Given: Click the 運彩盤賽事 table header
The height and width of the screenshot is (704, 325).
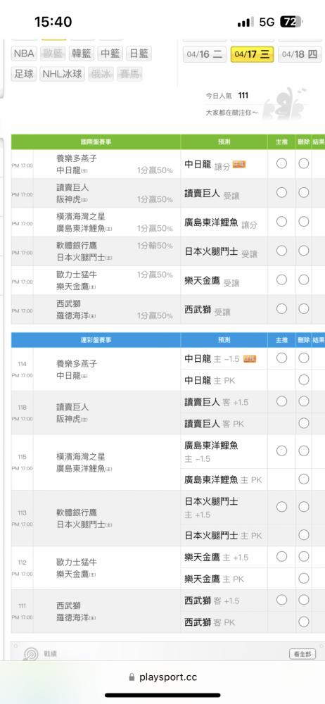Looking at the screenshot, I should pos(96,340).
